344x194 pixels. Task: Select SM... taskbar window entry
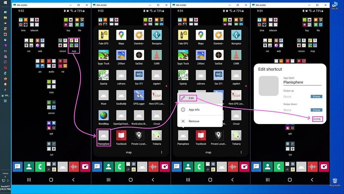tap(5, 96)
